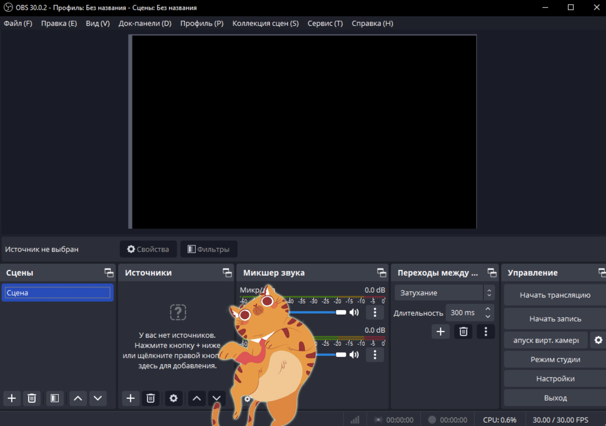Toggle Режим студии mode
The height and width of the screenshot is (426, 606).
[555, 359]
